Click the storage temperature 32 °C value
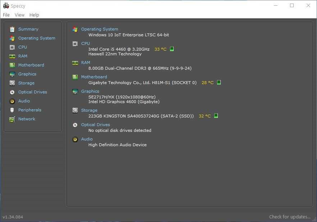 click(205, 116)
